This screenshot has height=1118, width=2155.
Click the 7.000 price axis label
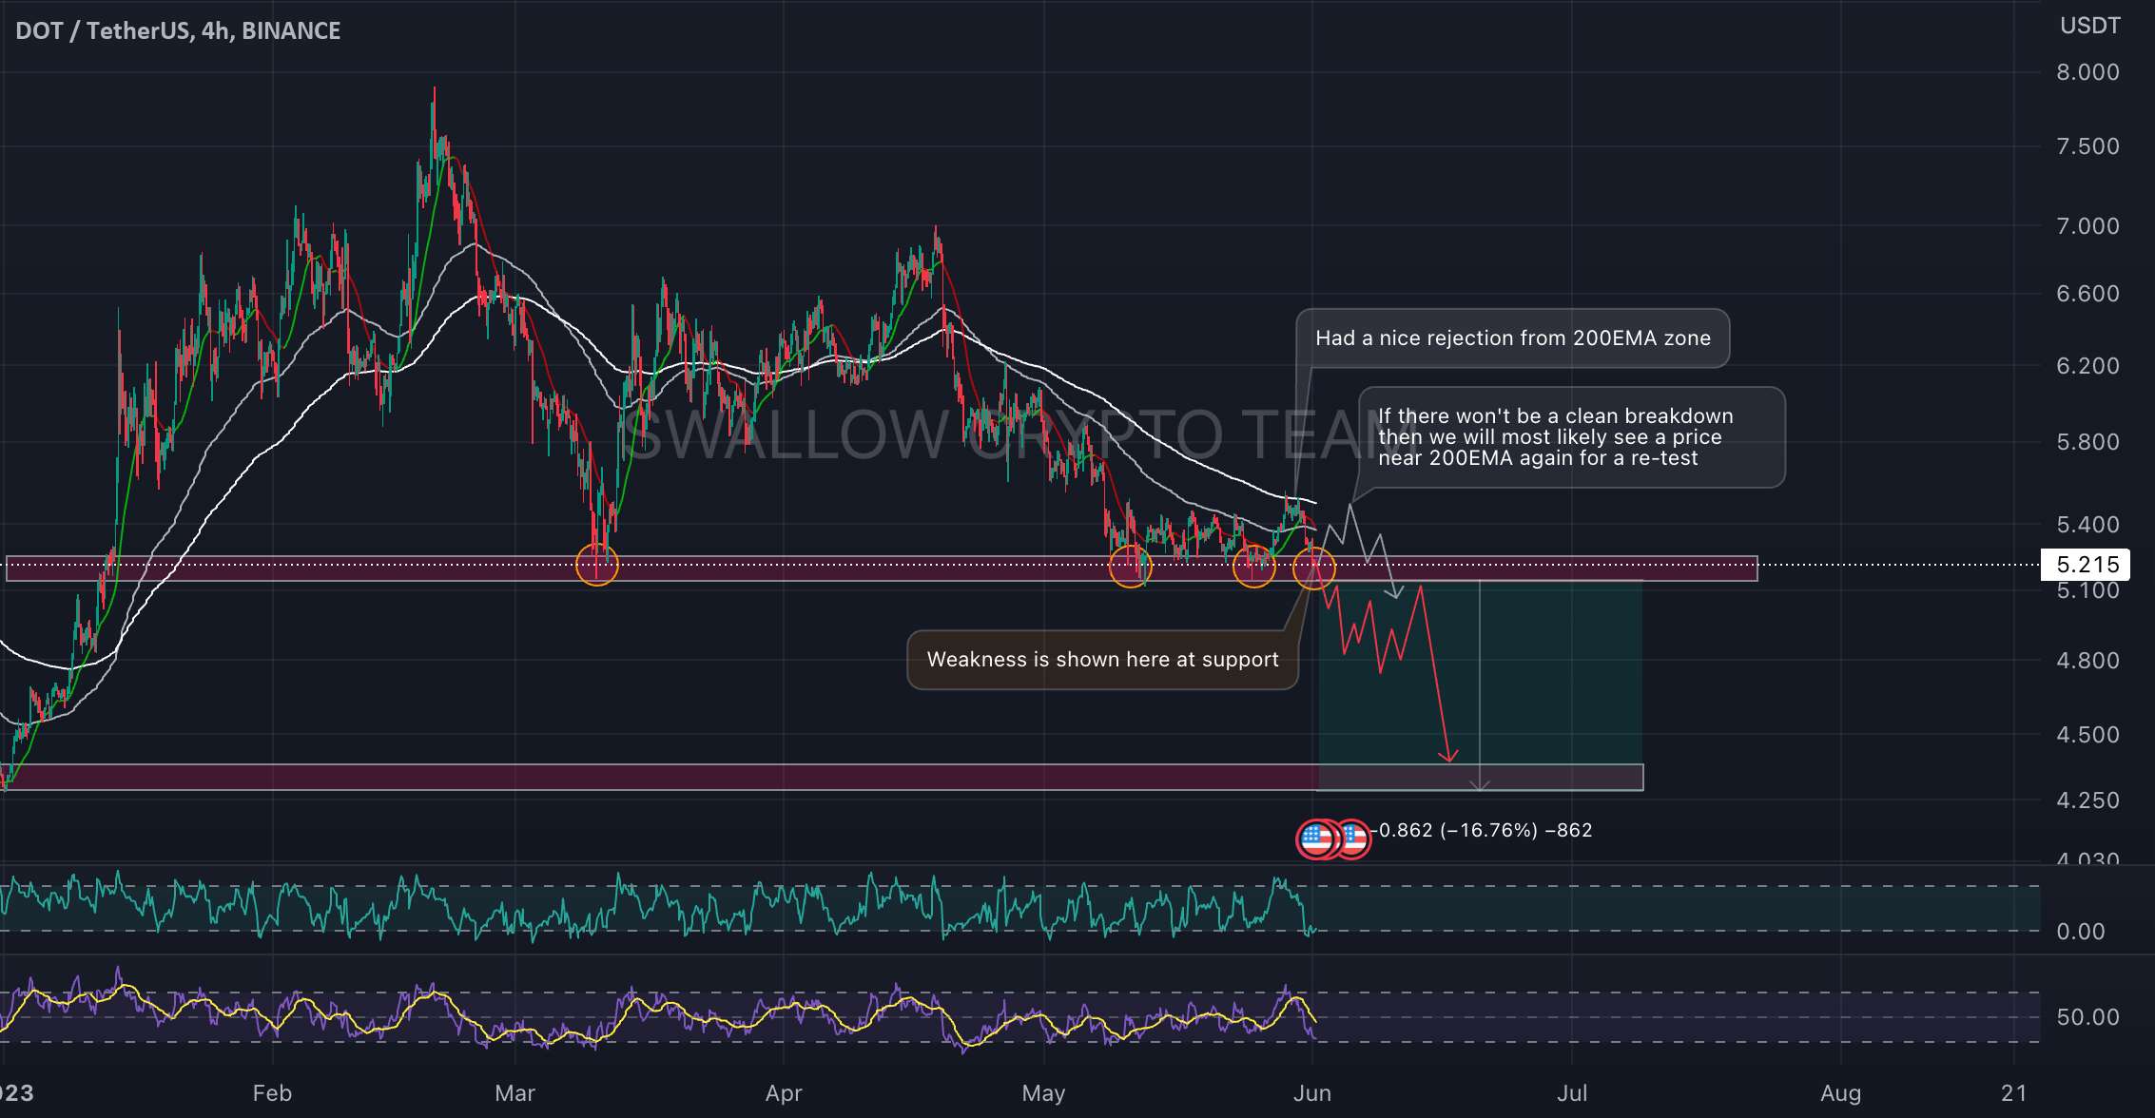click(x=2087, y=226)
